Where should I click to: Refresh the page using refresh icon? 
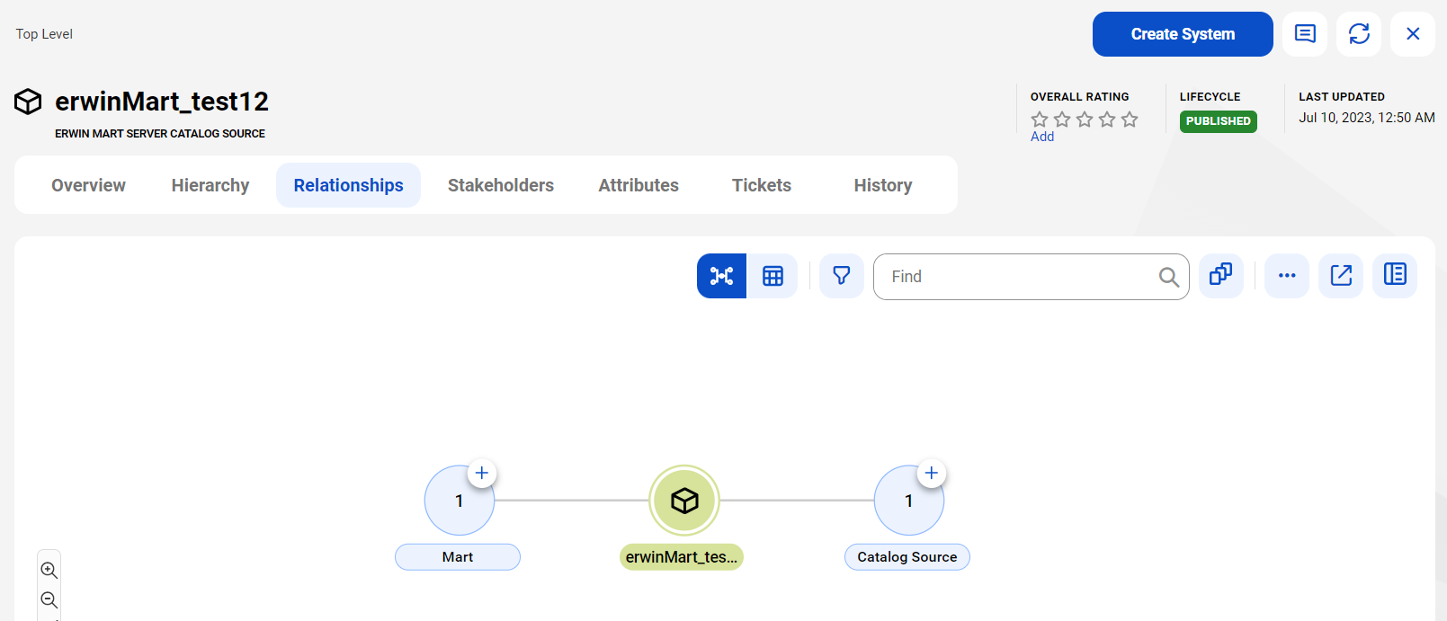pyautogui.click(x=1359, y=34)
